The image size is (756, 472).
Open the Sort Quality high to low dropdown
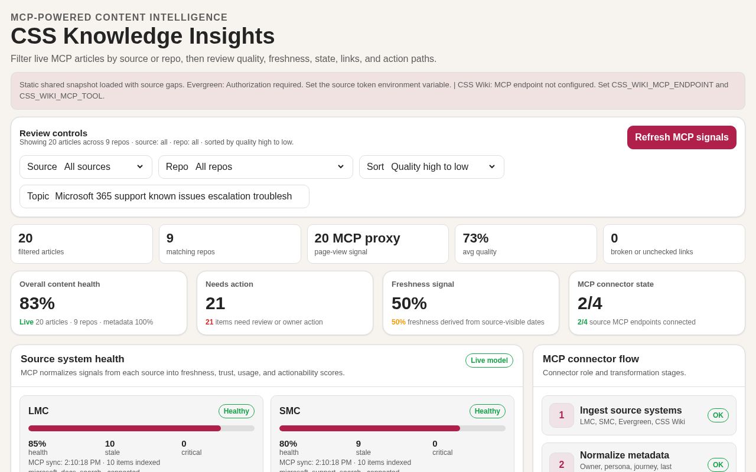coord(431,167)
